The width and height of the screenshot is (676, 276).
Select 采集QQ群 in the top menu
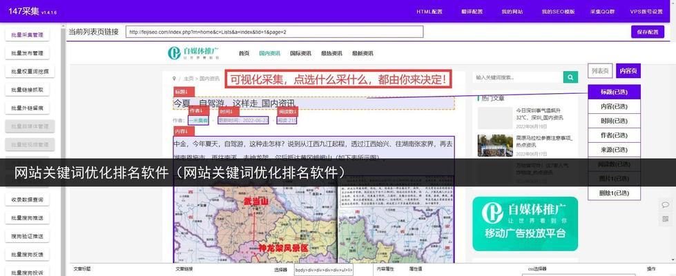(x=602, y=12)
